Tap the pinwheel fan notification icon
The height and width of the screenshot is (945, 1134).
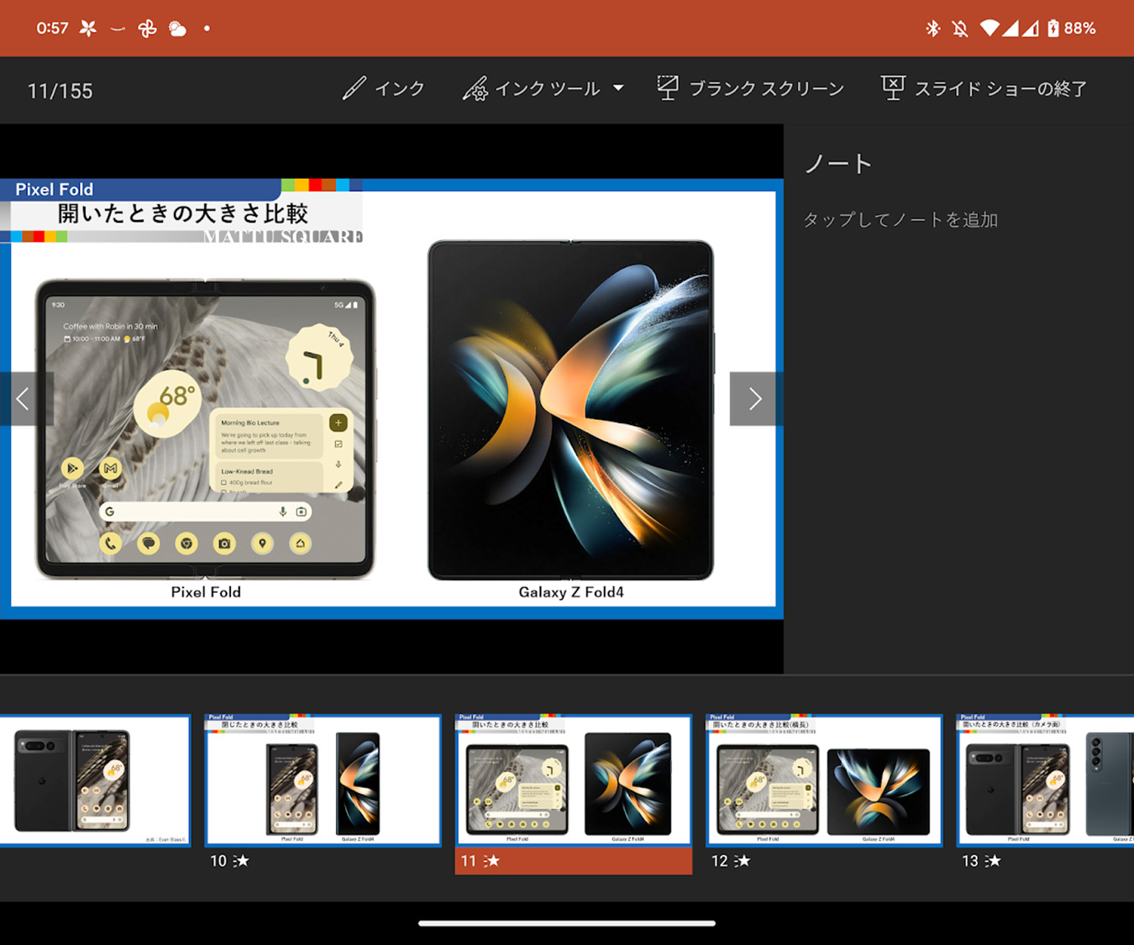pos(147,29)
